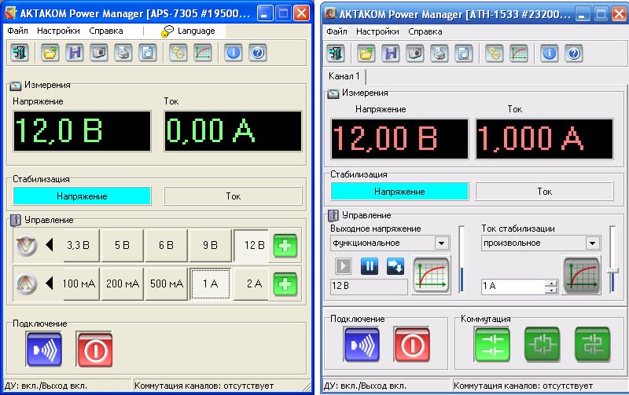Add current preset with green plus button

pyautogui.click(x=285, y=284)
